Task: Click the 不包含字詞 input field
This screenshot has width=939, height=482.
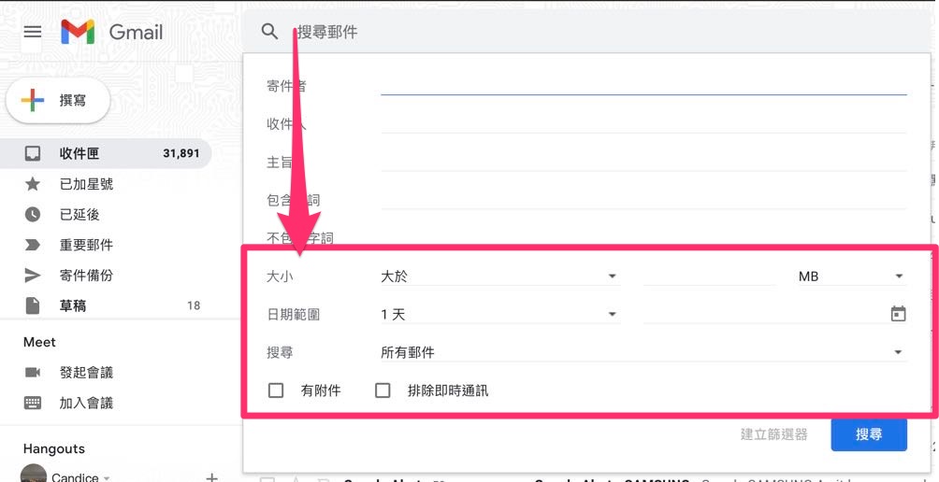Action: [643, 238]
